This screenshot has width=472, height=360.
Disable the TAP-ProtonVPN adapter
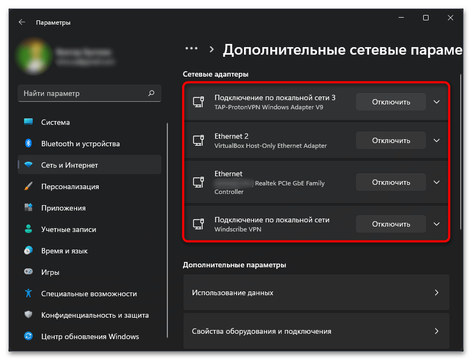pyautogui.click(x=390, y=102)
